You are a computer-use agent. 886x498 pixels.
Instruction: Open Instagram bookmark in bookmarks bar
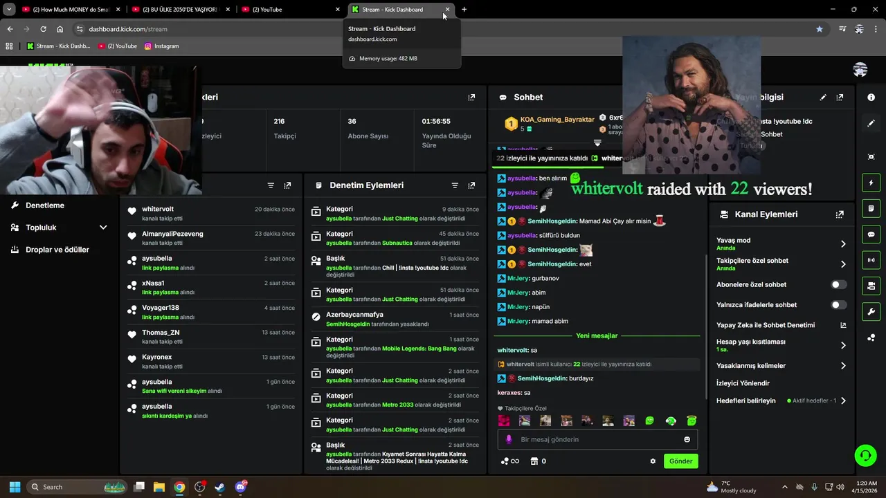coord(161,46)
